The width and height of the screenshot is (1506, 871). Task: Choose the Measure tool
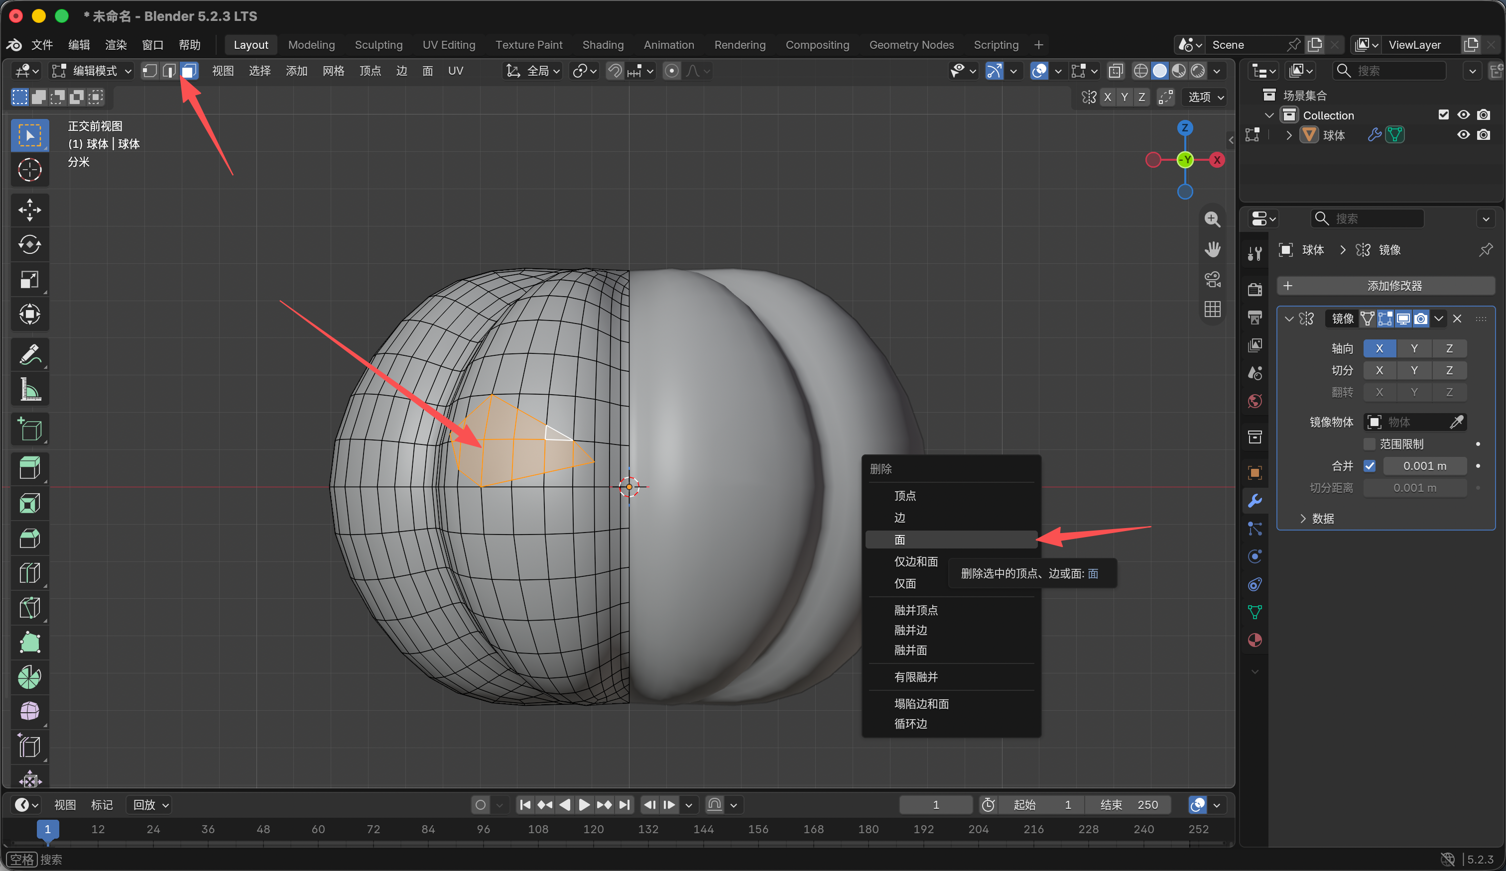coord(29,389)
